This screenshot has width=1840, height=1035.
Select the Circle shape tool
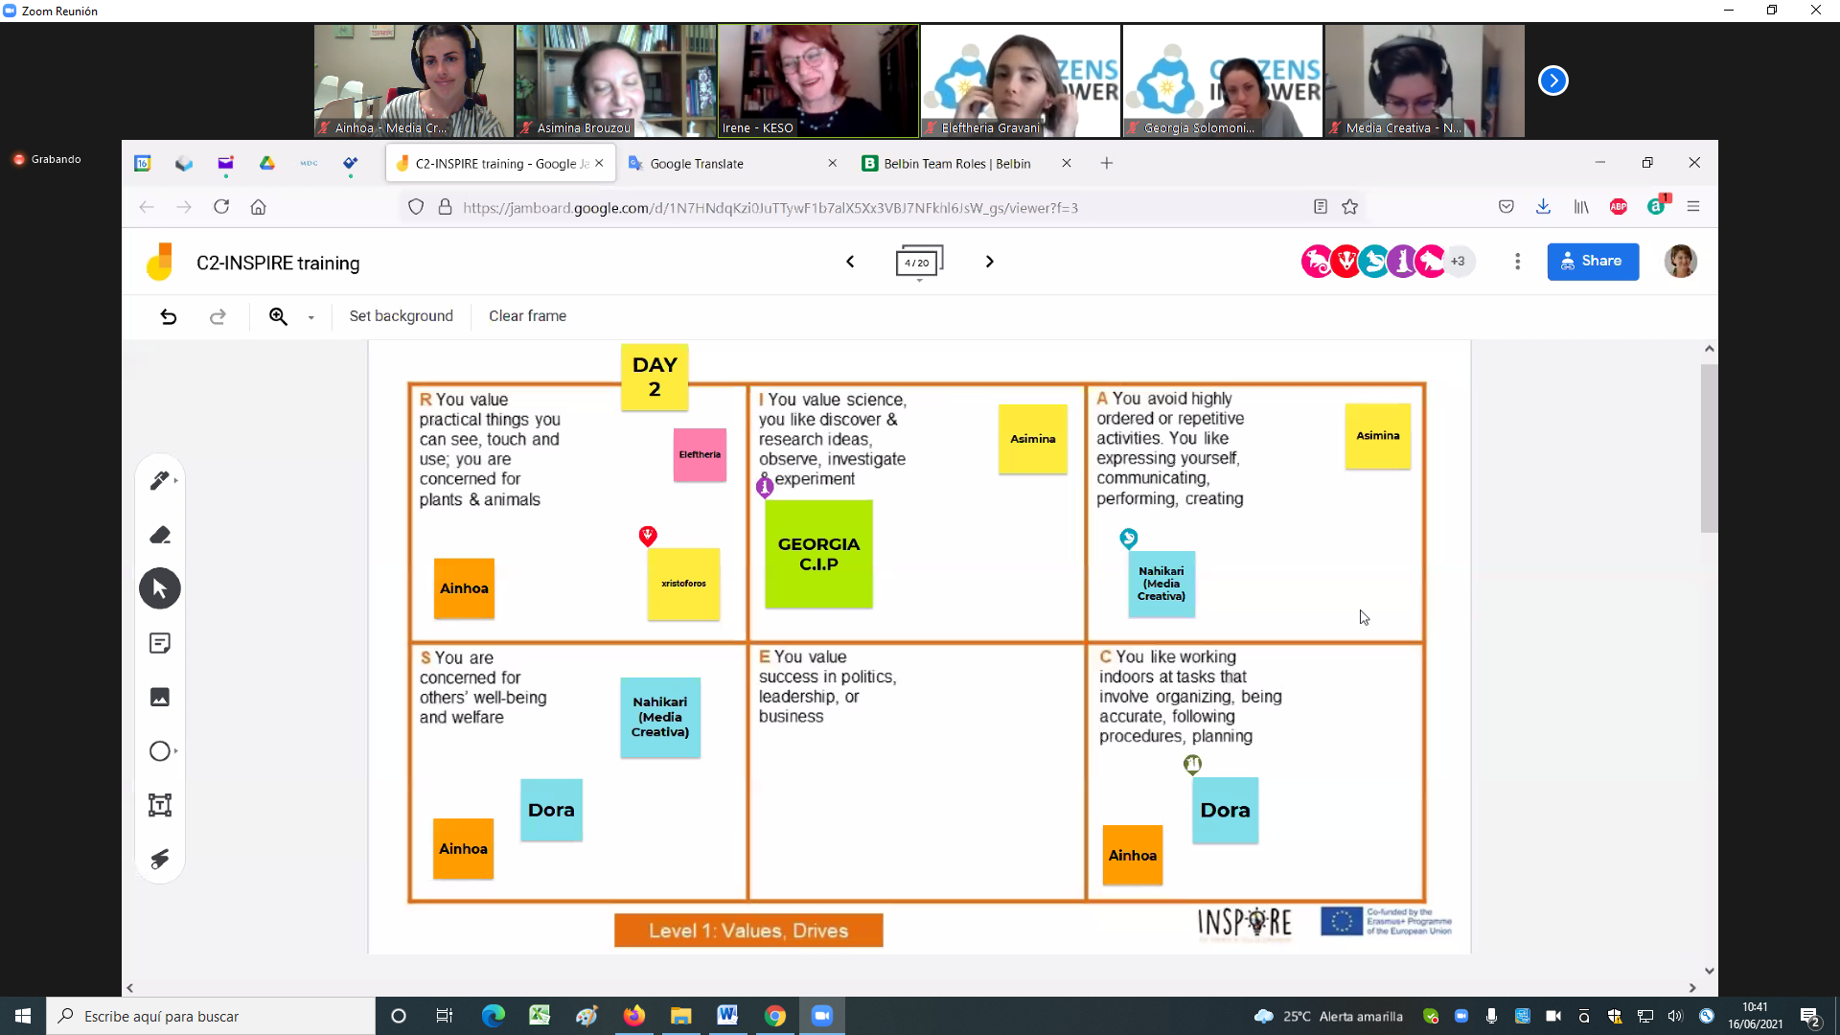coord(159,751)
